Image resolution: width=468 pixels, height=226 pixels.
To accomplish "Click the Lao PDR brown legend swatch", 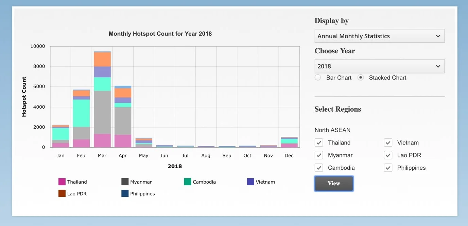I will point(62,194).
